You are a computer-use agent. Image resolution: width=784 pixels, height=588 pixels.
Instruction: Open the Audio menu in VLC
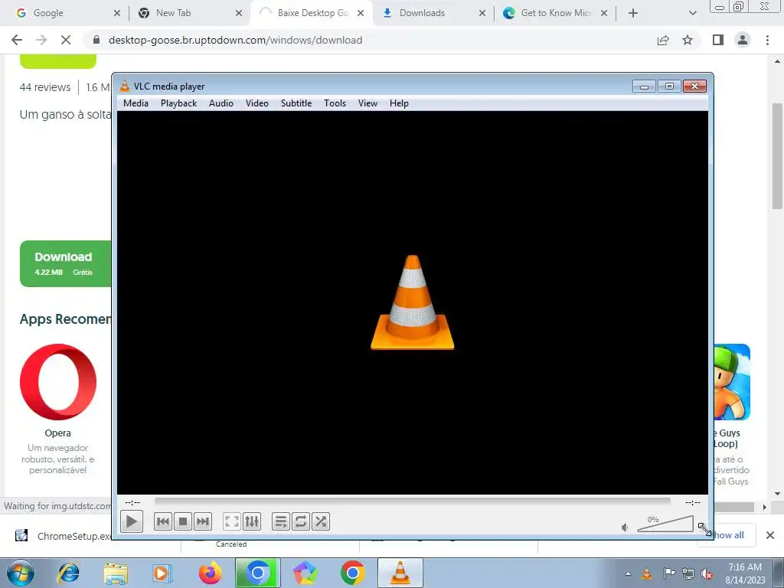point(221,103)
